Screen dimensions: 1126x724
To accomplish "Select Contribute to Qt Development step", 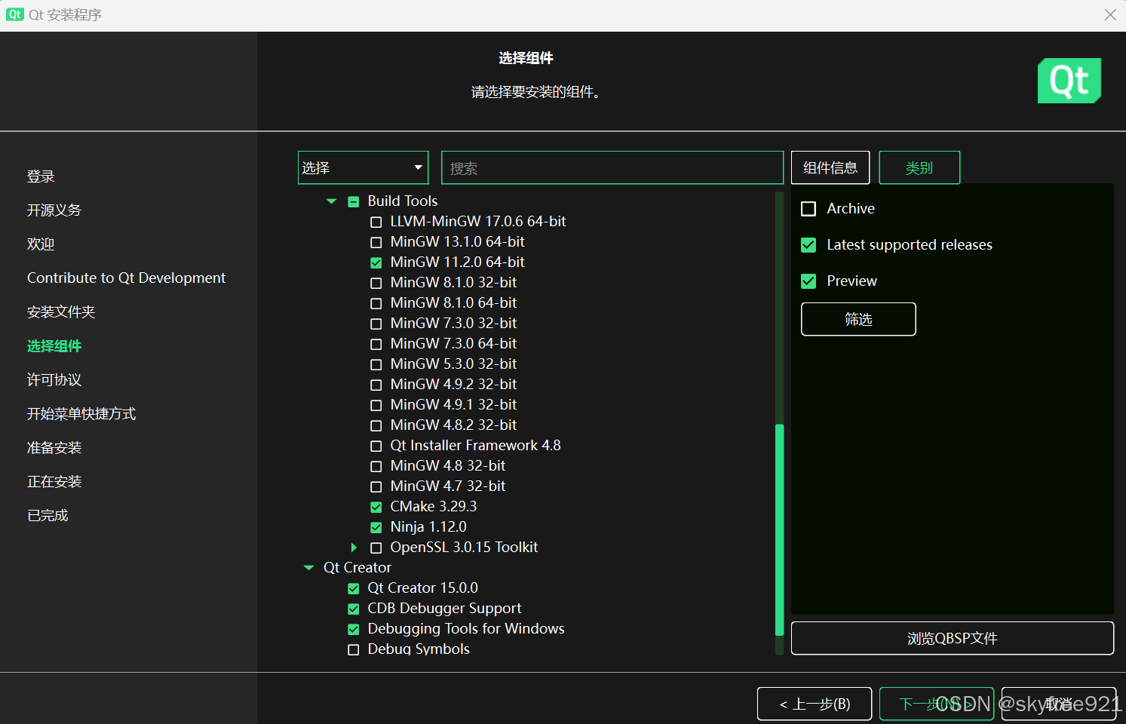I will 126,278.
